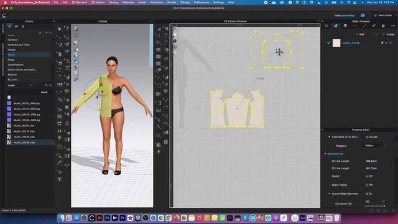
Task: Click the CLO logo at top left
Action: pyautogui.click(x=4, y=16)
